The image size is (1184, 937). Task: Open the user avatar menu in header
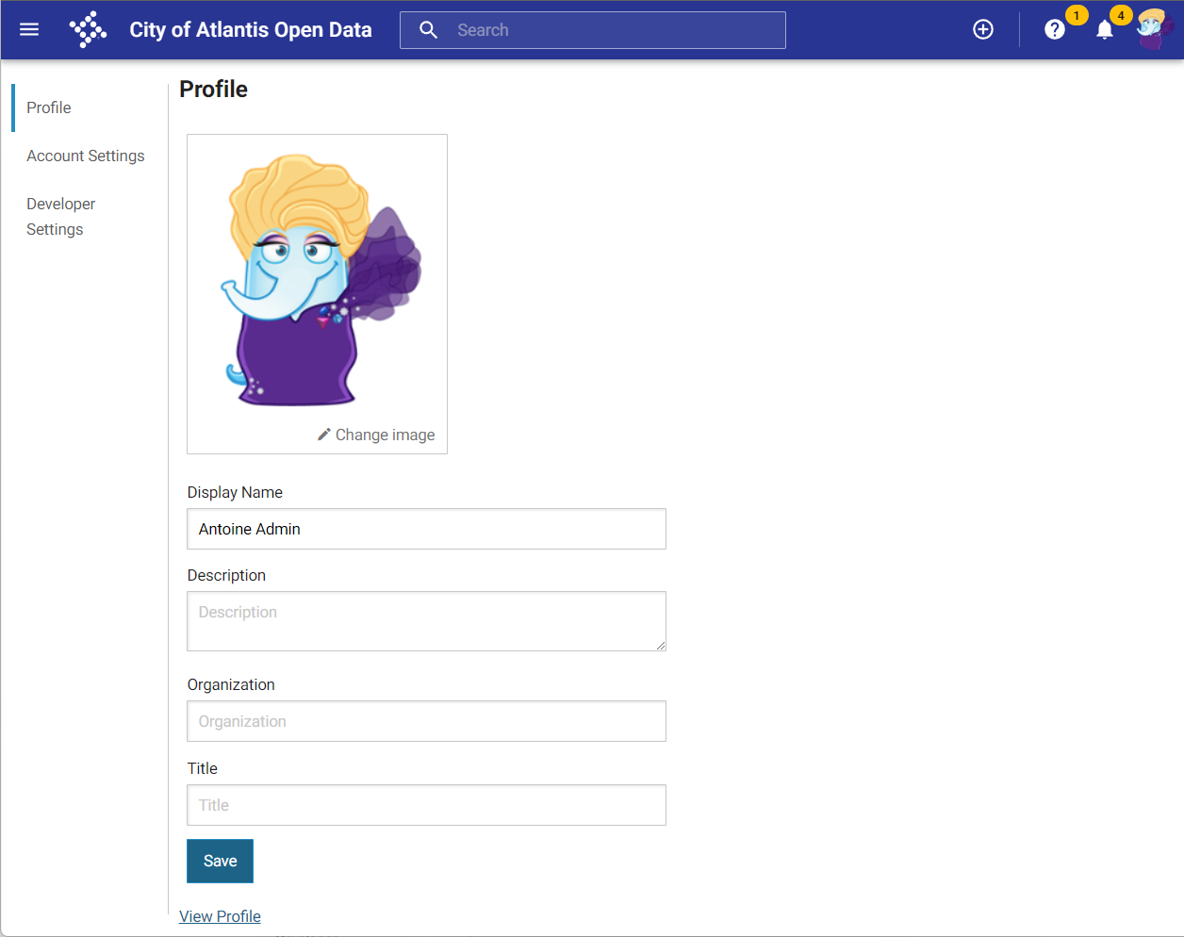(1154, 29)
